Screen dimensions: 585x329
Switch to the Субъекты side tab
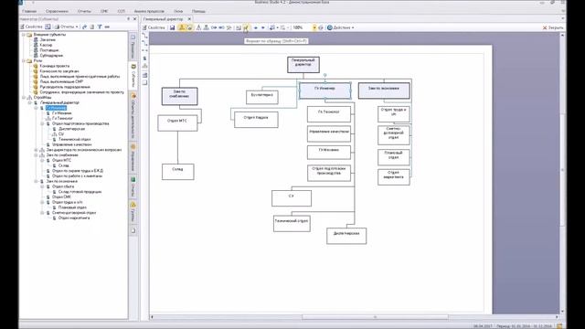click(133, 75)
